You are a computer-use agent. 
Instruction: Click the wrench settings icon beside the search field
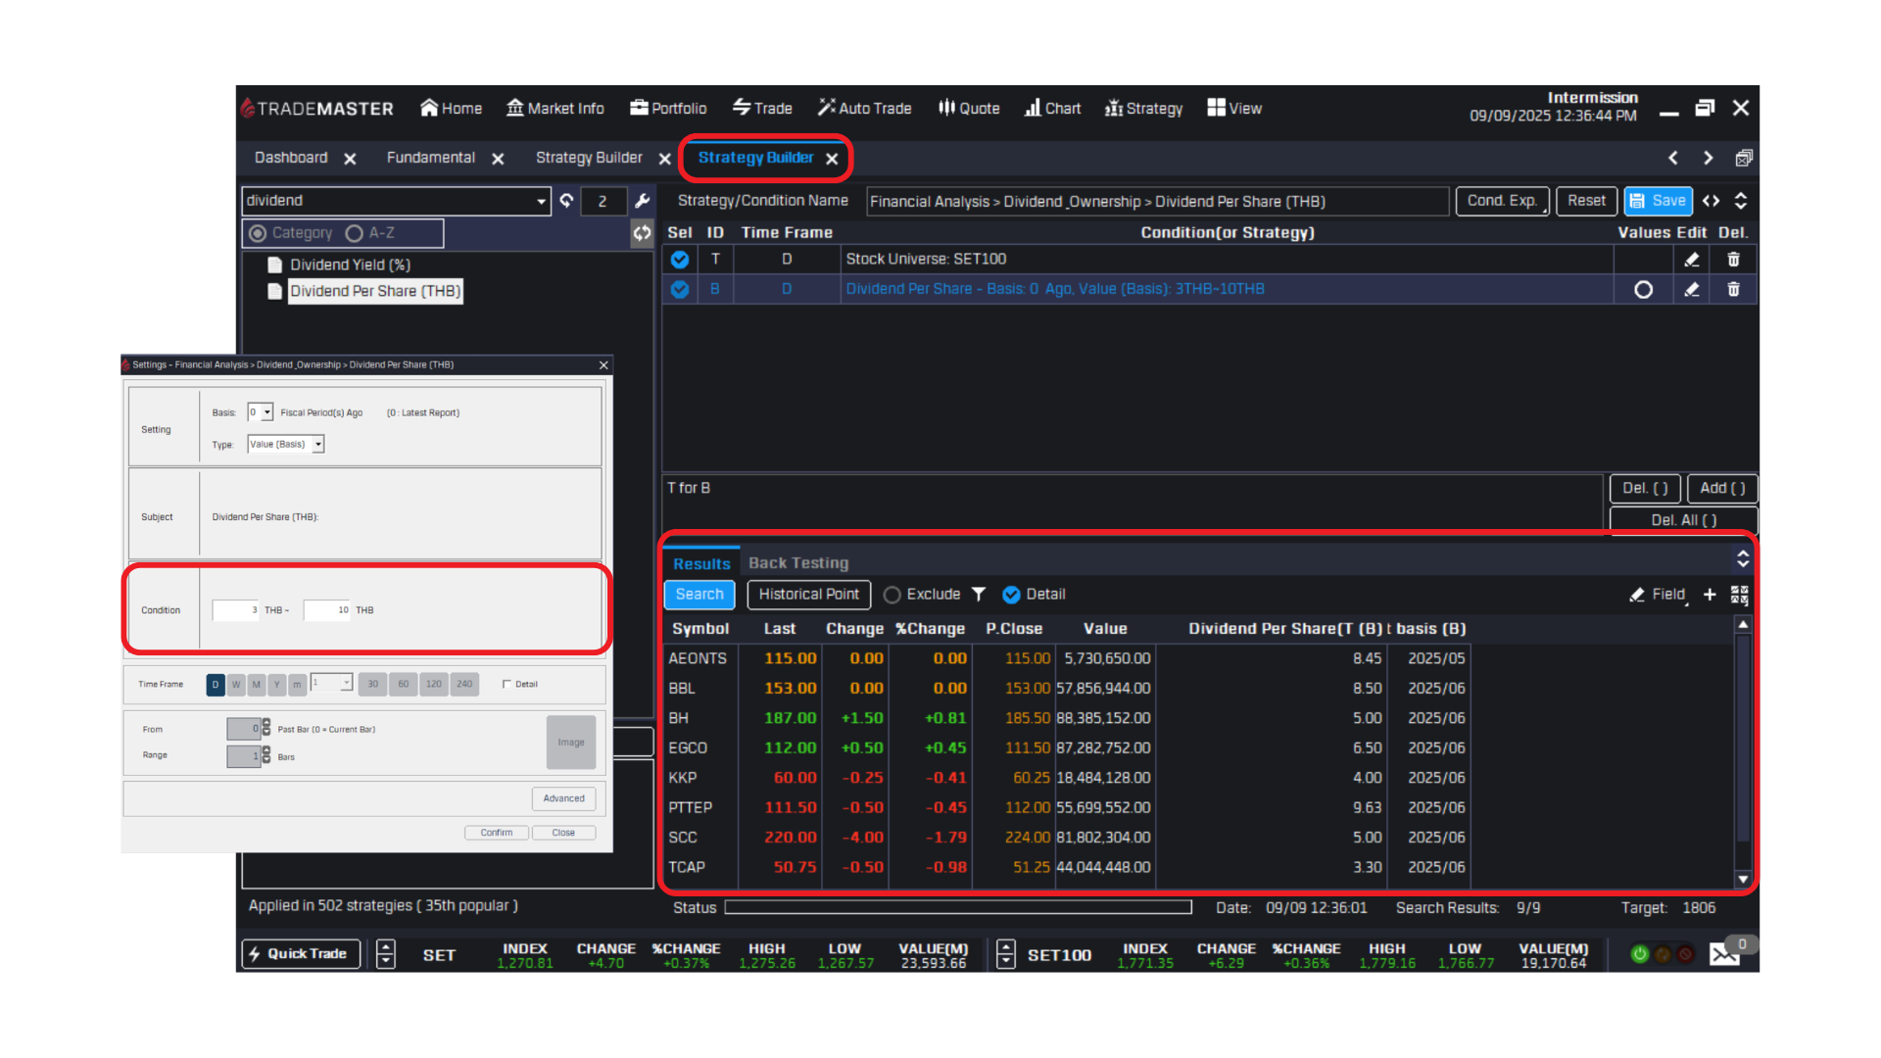pos(643,201)
